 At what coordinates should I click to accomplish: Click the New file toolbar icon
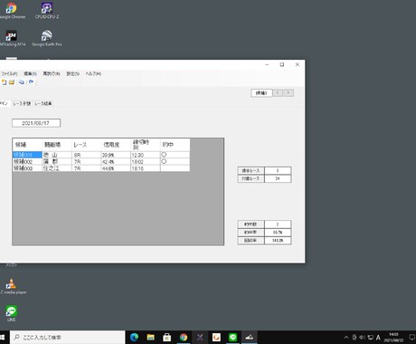[x=4, y=82]
